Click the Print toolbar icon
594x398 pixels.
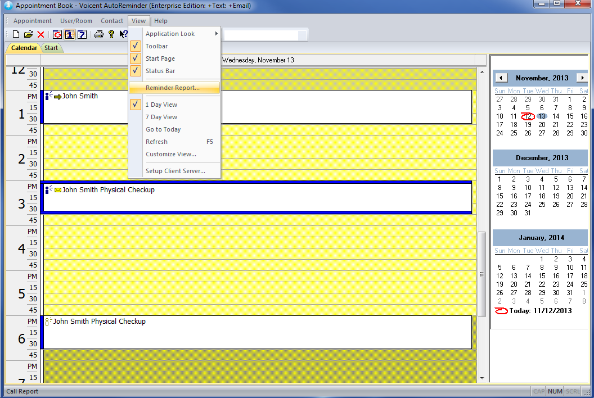coord(98,34)
